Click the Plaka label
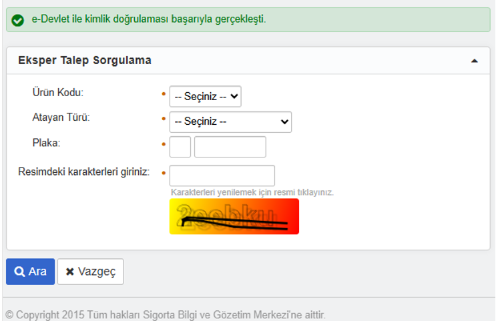Screen dimensions: 496x321 tap(46, 143)
